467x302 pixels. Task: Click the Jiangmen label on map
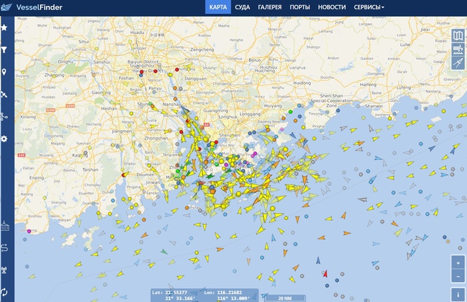122,131
